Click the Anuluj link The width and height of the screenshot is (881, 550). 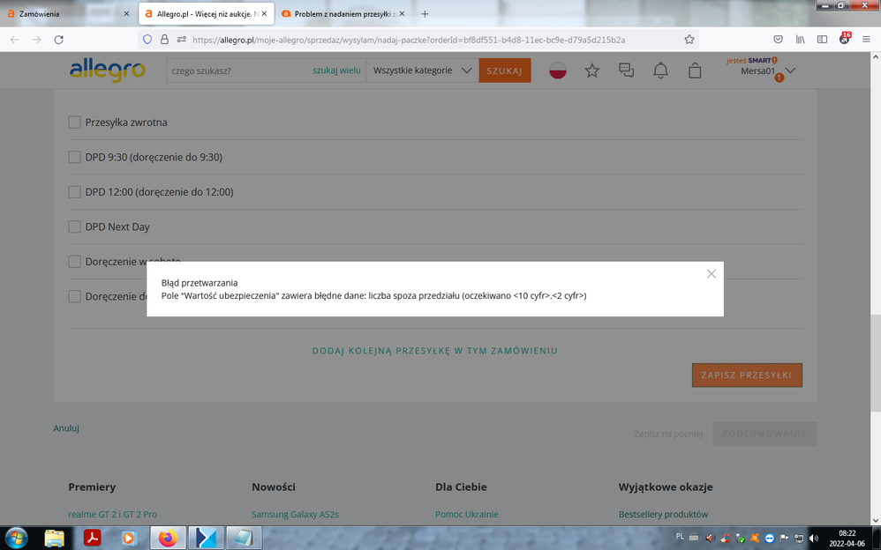point(66,428)
